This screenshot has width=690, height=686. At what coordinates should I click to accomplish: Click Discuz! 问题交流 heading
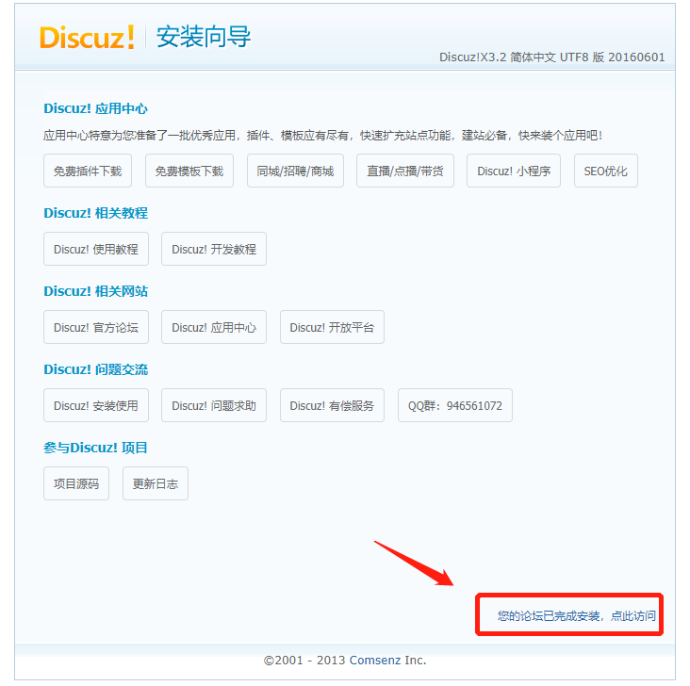point(95,369)
